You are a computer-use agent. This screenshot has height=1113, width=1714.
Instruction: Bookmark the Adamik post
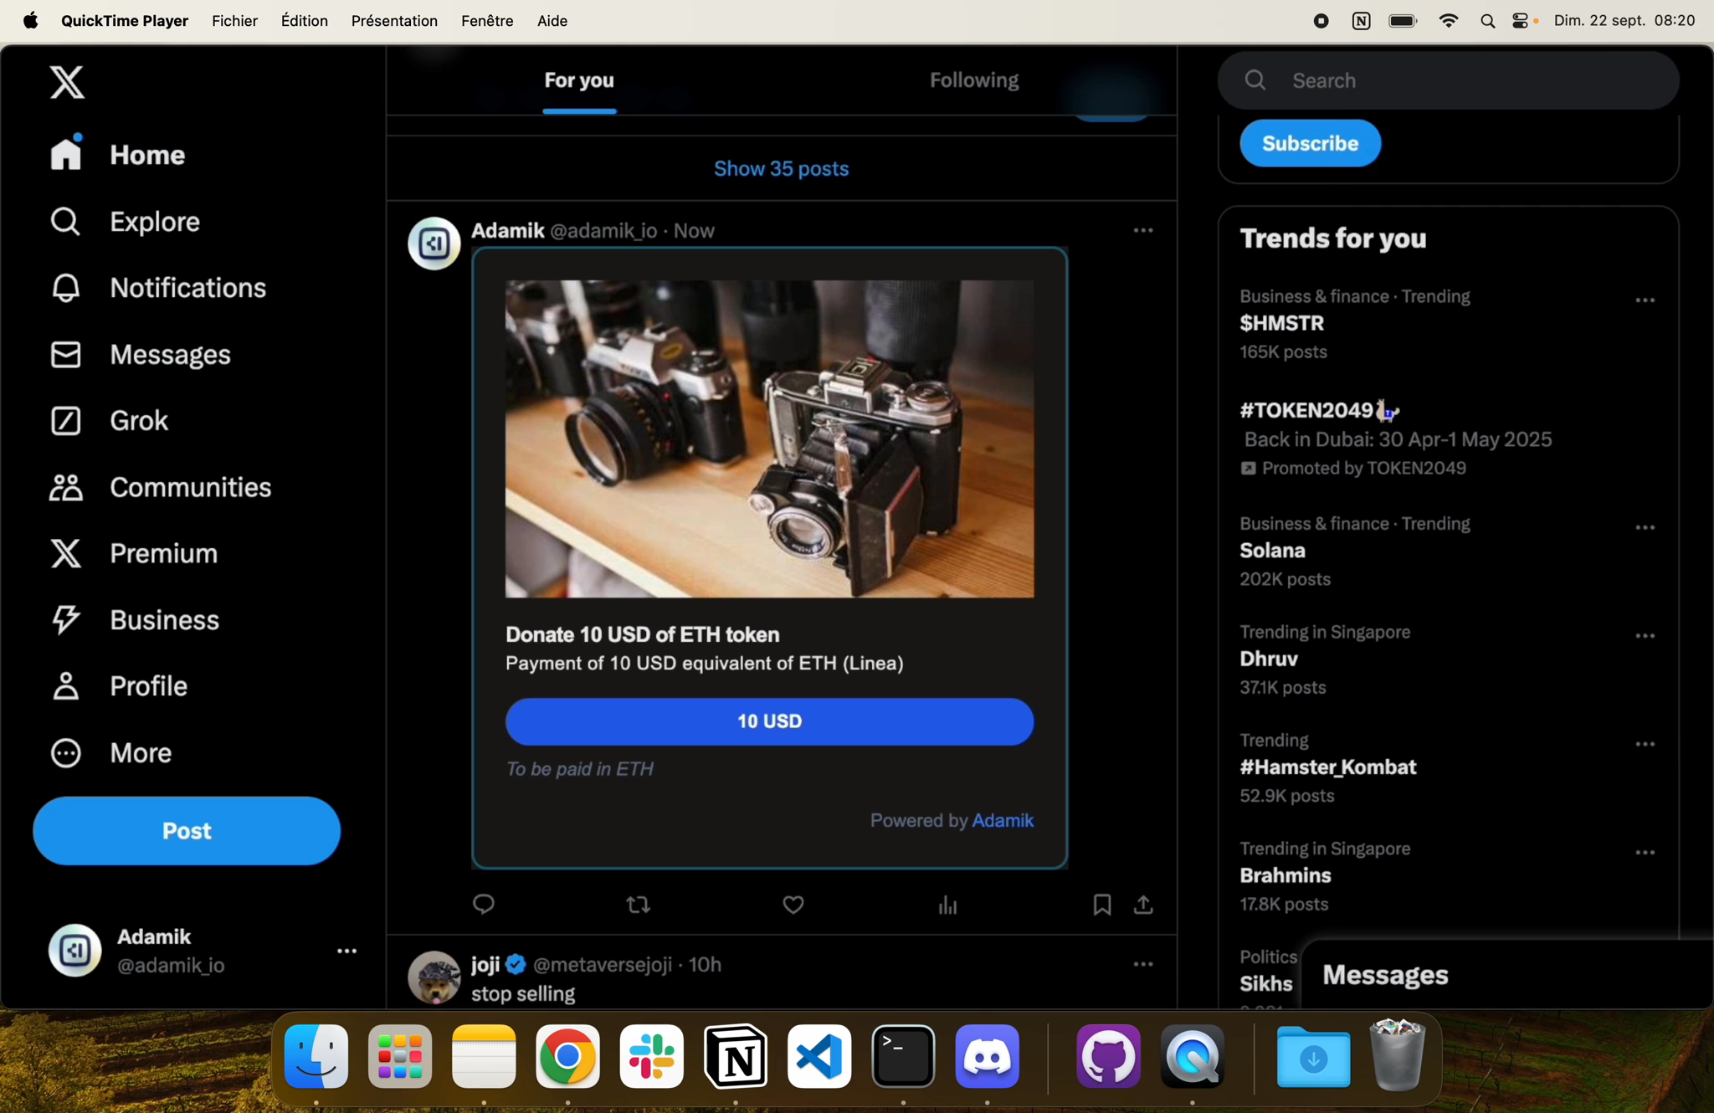tap(1102, 904)
